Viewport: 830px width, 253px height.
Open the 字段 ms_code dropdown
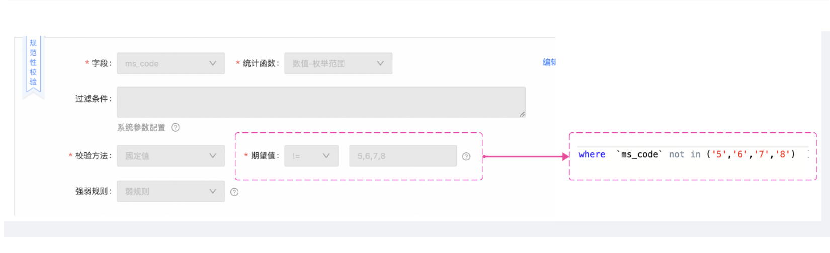(x=171, y=63)
